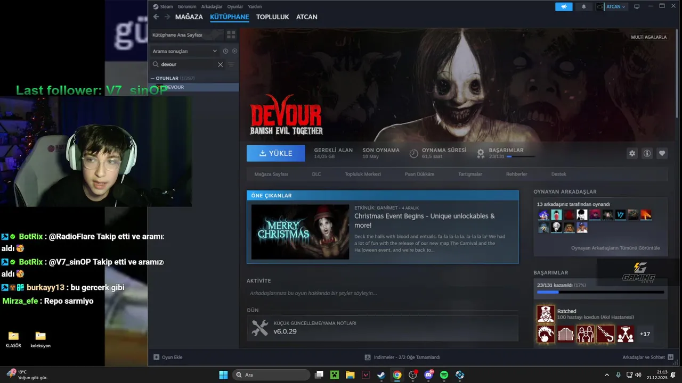Open the Görünüm menu

(187, 6)
